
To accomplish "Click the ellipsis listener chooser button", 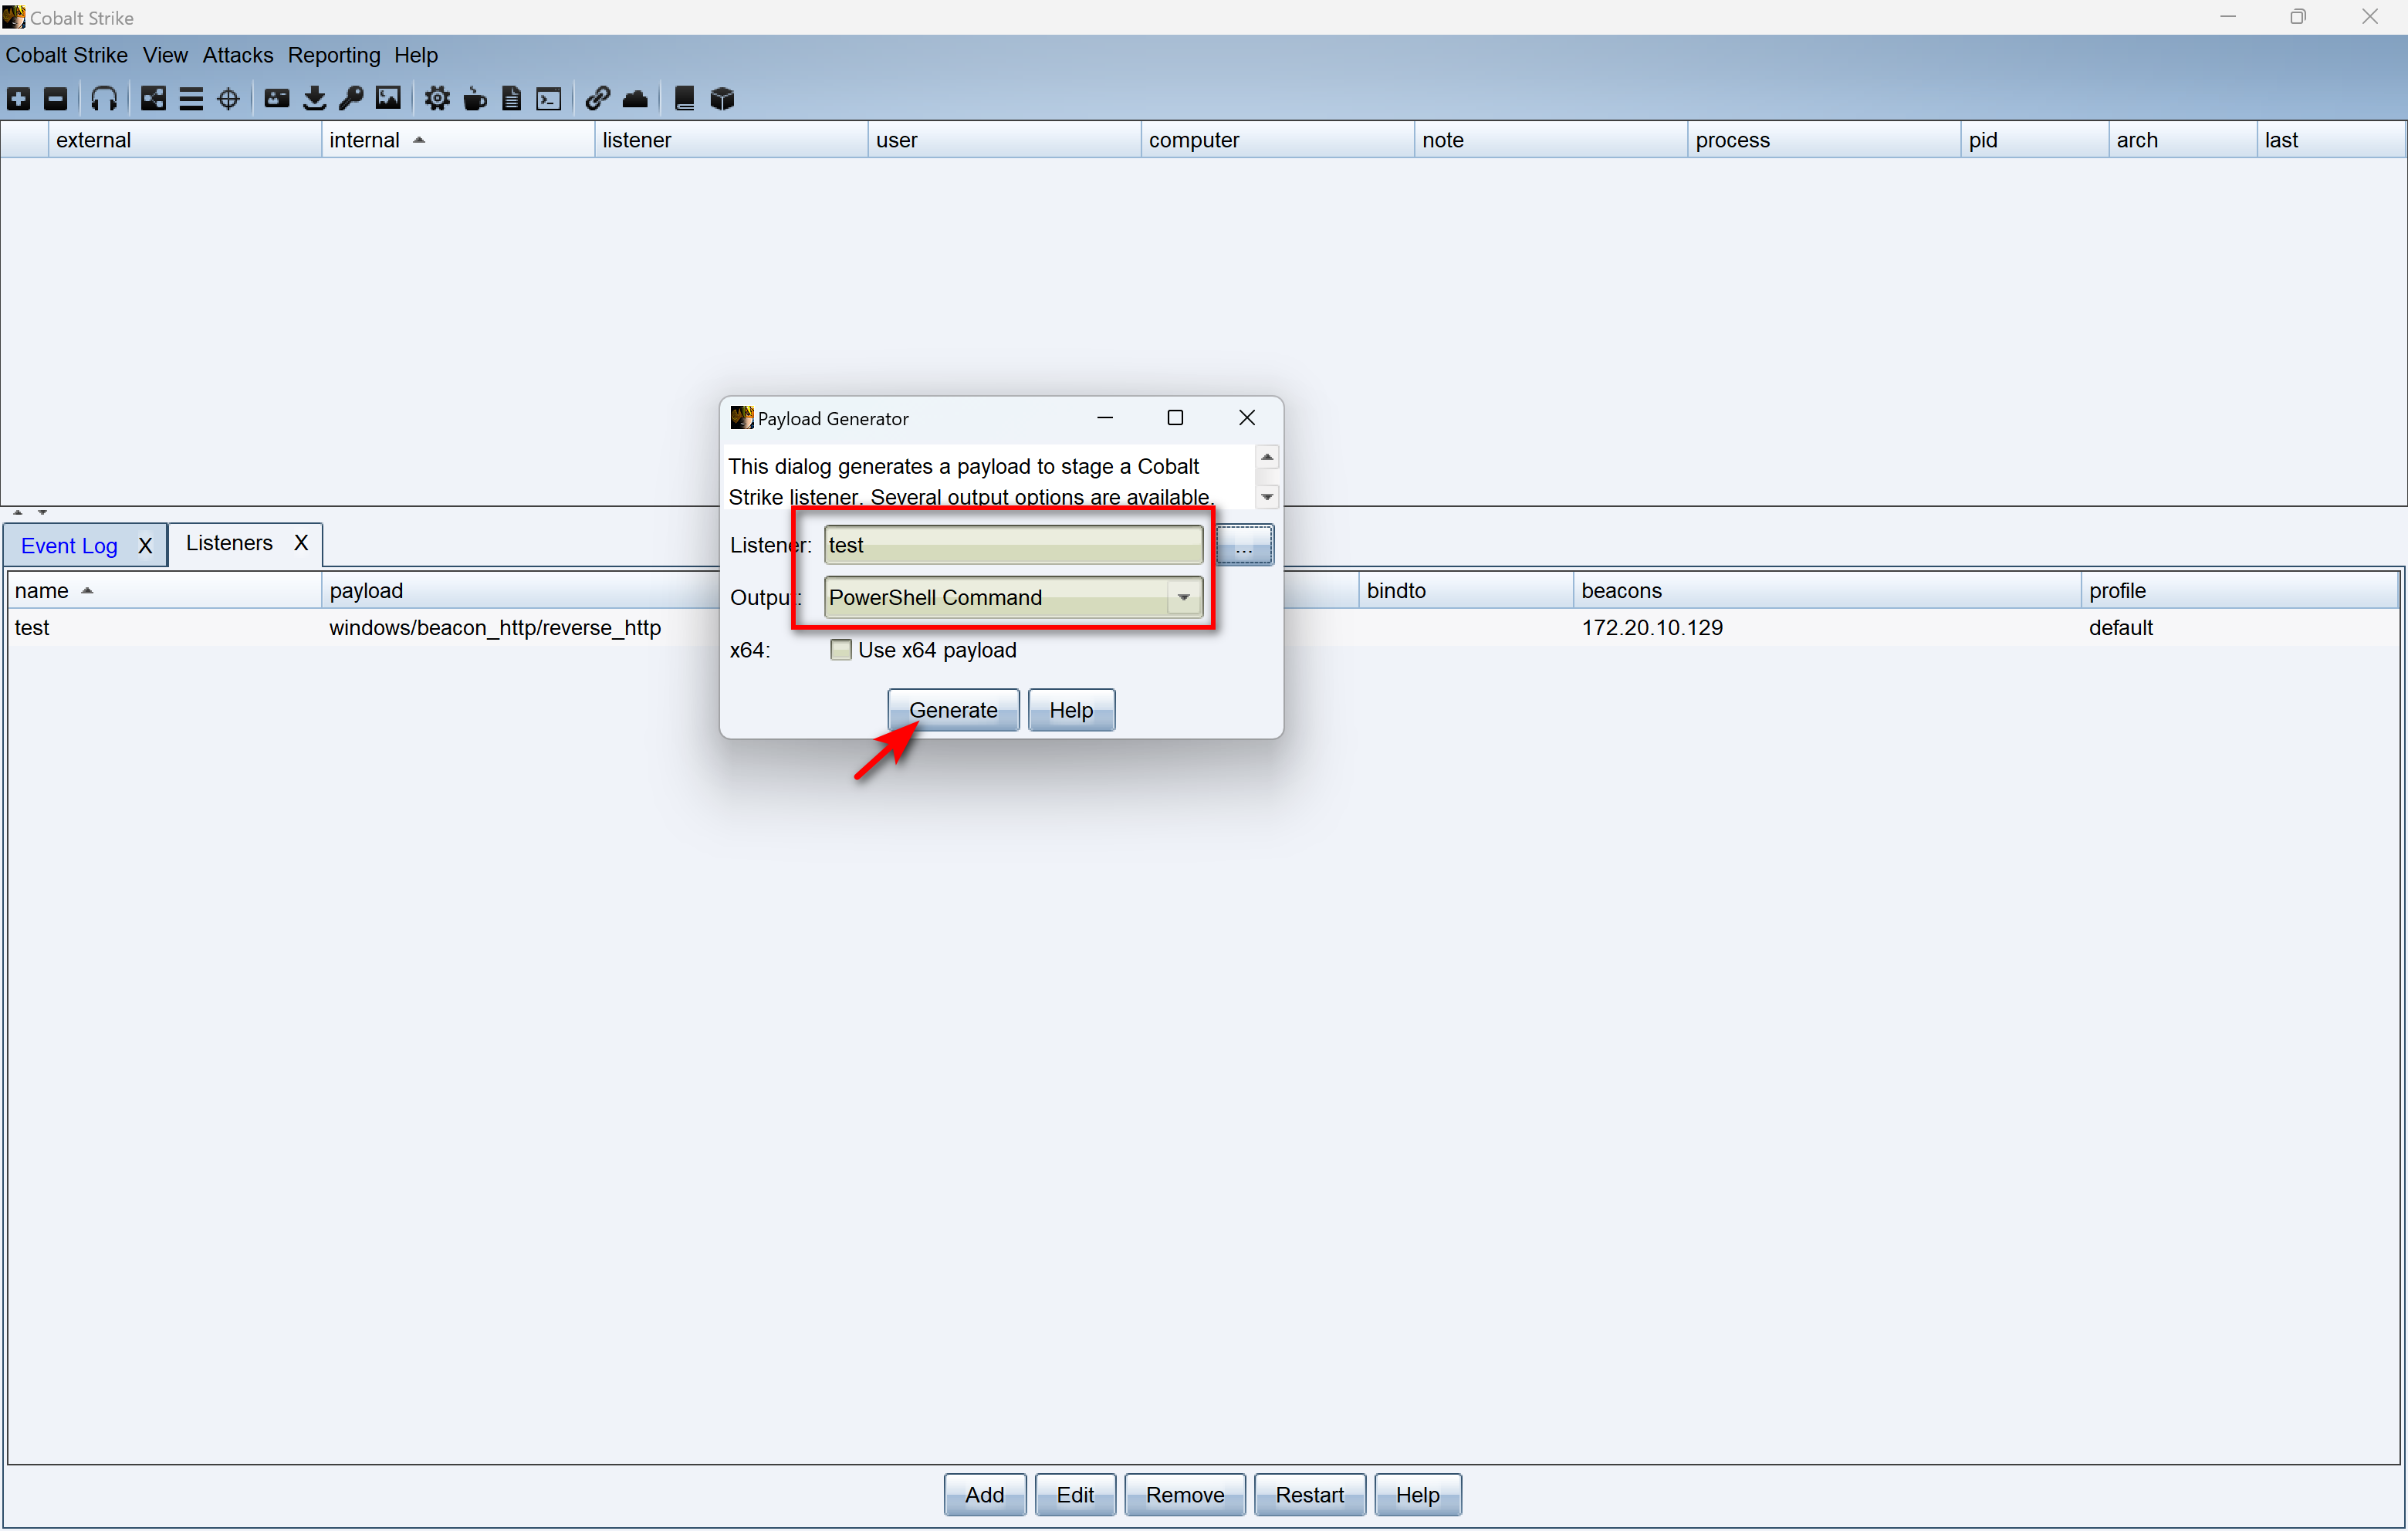I will click(x=1244, y=546).
